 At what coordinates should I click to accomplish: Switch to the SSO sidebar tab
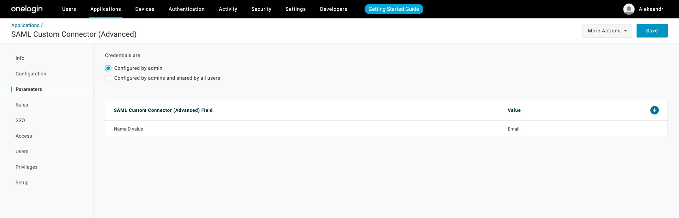click(20, 121)
